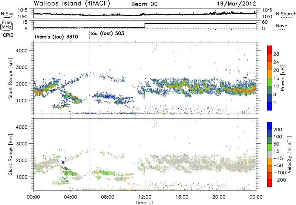Click the gray band of velocity colorbar
Viewport: 296px width, 205px height.
[x=270, y=155]
